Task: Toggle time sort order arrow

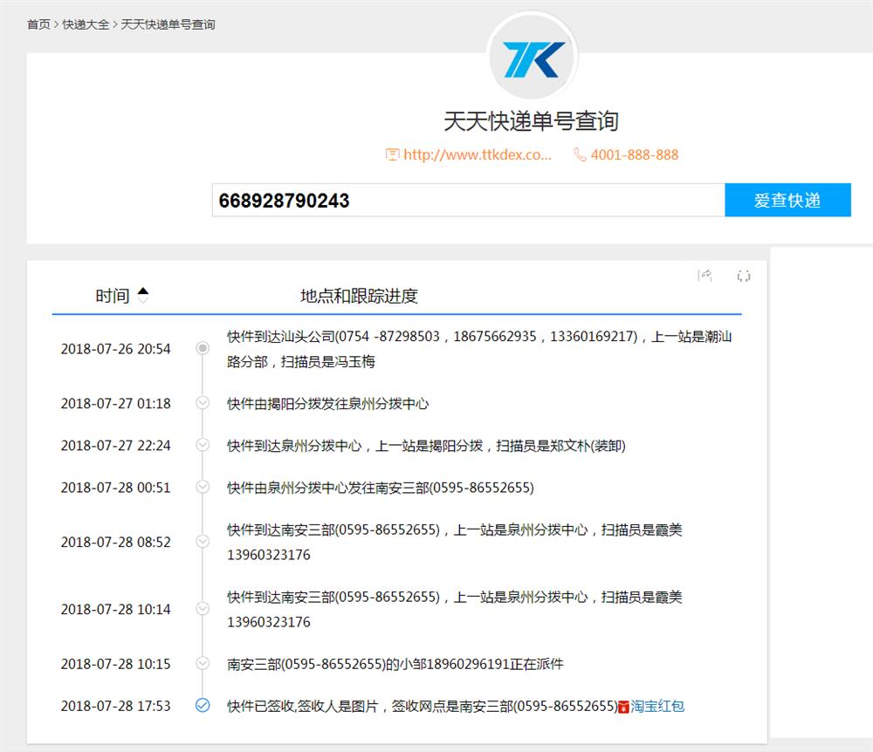Action: (x=143, y=295)
